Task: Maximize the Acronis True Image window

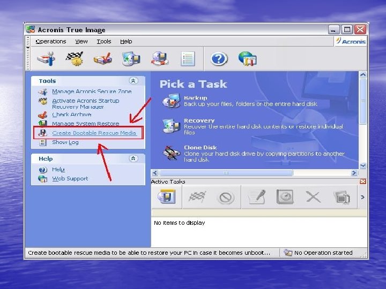Action: [x=347, y=30]
